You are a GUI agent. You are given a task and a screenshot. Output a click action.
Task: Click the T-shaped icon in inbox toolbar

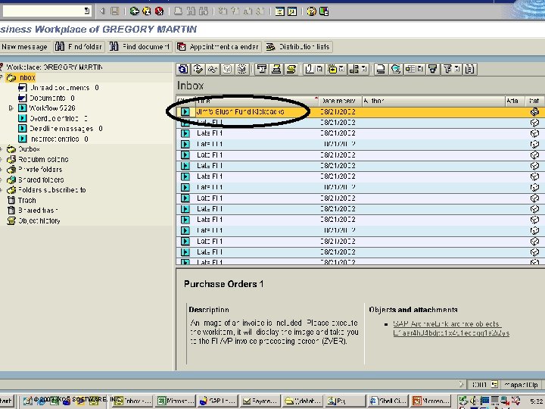coord(262,69)
